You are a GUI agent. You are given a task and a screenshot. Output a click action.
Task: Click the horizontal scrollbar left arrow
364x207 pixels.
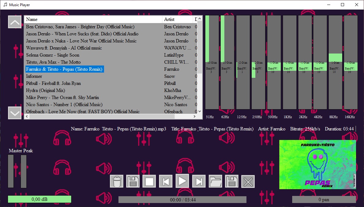[x=27, y=117]
